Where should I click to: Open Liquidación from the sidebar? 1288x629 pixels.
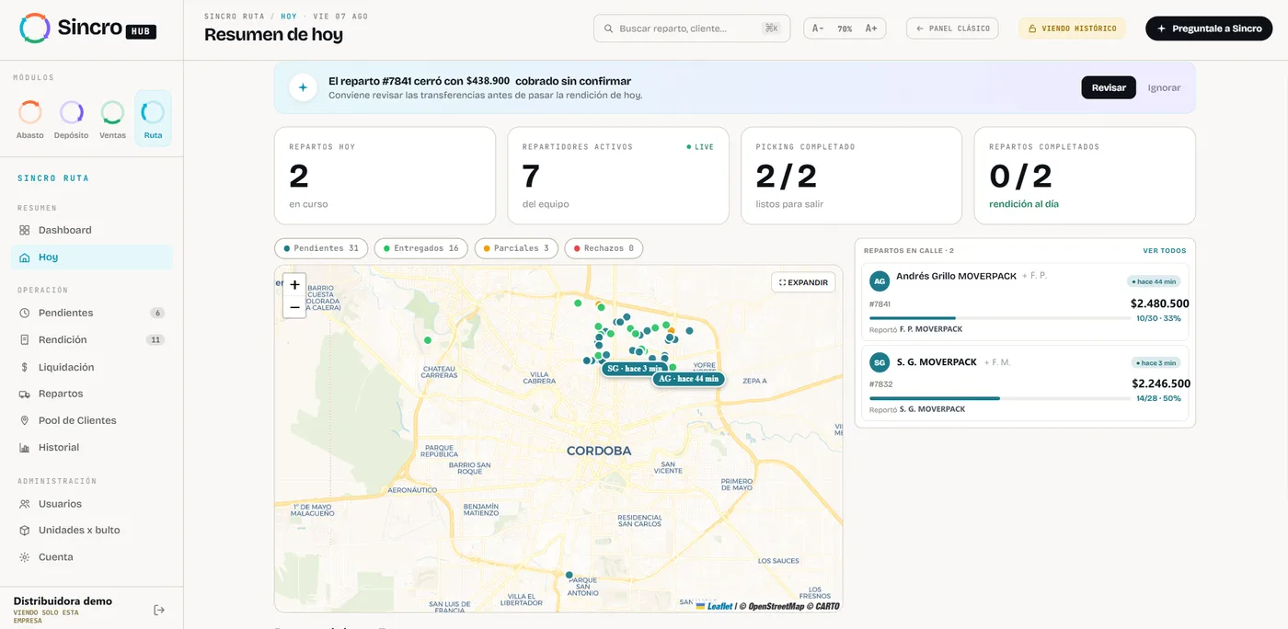[92, 367]
